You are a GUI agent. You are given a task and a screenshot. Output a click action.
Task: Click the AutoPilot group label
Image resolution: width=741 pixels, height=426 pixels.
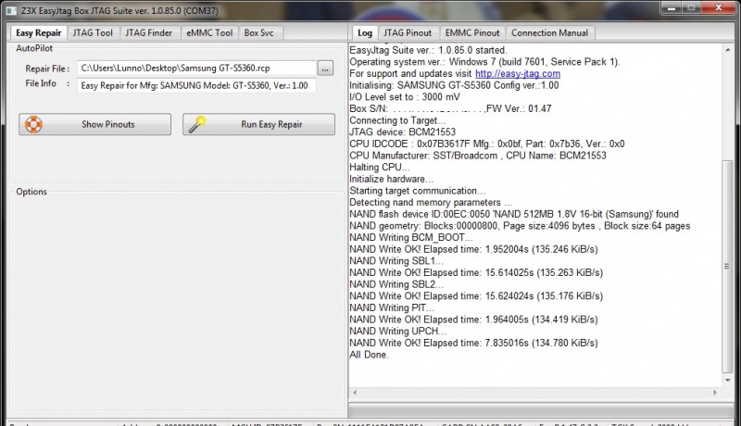34,48
